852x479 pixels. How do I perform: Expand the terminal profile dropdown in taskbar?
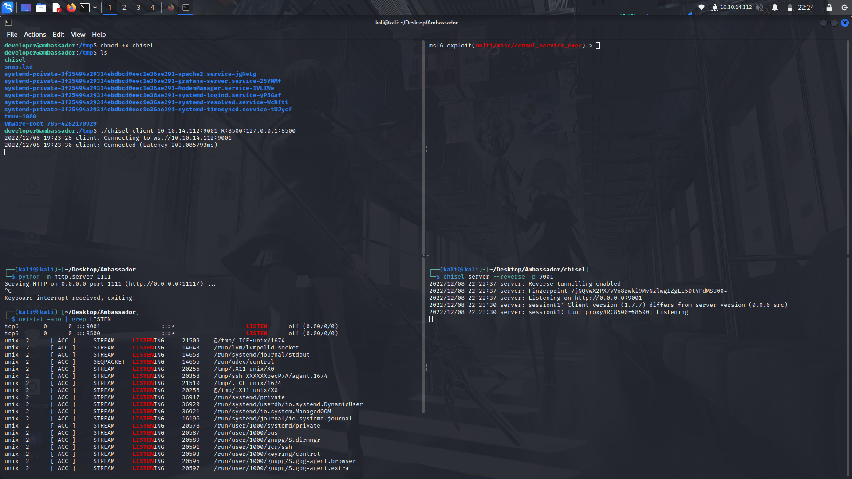94,7
